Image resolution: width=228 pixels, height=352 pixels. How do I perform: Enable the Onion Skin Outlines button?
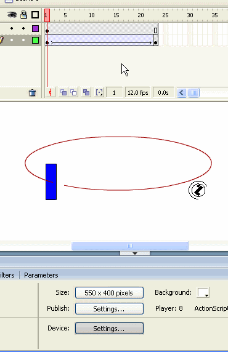(74, 92)
